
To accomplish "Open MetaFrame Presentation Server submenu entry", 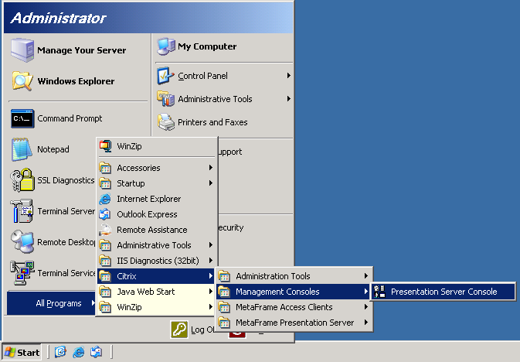I will click(x=294, y=323).
